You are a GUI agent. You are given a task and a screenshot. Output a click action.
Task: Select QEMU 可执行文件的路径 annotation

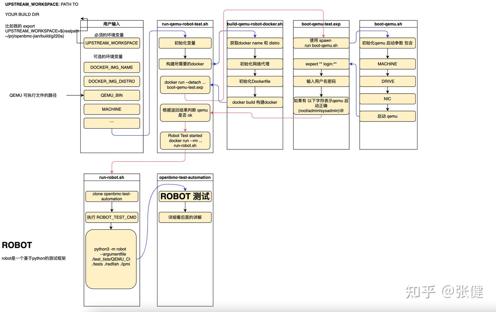click(33, 95)
